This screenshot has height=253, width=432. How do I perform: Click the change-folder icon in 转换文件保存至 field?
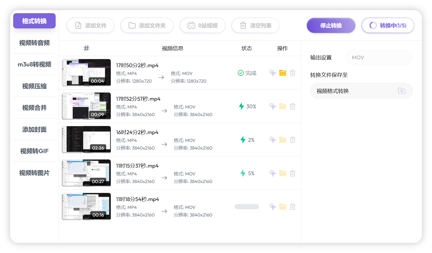[402, 91]
